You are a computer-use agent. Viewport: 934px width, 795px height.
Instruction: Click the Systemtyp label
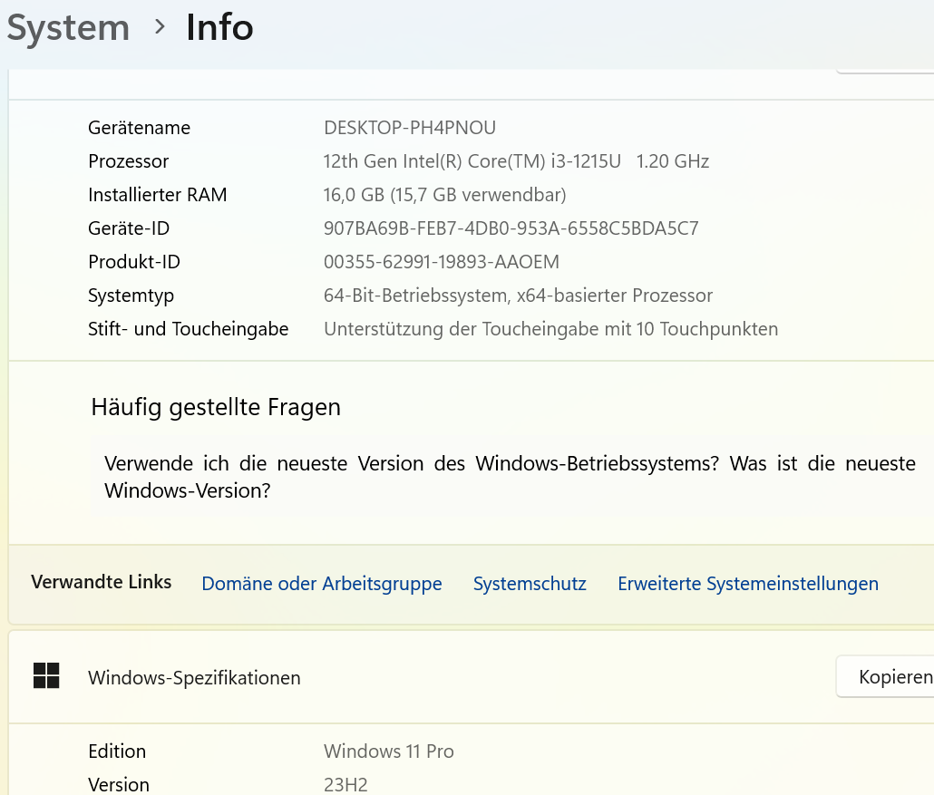pos(131,296)
